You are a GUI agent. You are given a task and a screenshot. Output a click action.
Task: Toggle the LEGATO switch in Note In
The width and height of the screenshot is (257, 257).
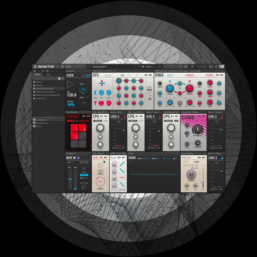click(84, 175)
